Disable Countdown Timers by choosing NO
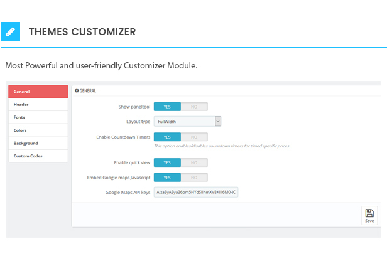 point(193,137)
